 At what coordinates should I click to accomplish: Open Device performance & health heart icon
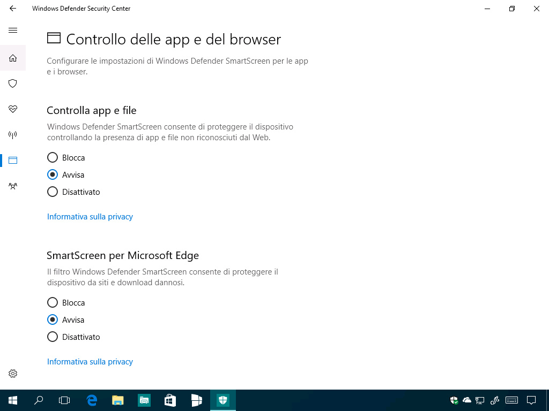[13, 109]
